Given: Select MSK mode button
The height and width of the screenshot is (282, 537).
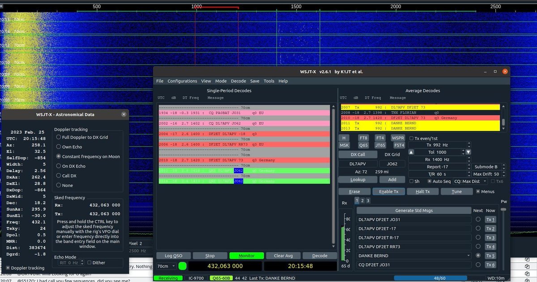Looking at the screenshot, I should tap(344, 145).
